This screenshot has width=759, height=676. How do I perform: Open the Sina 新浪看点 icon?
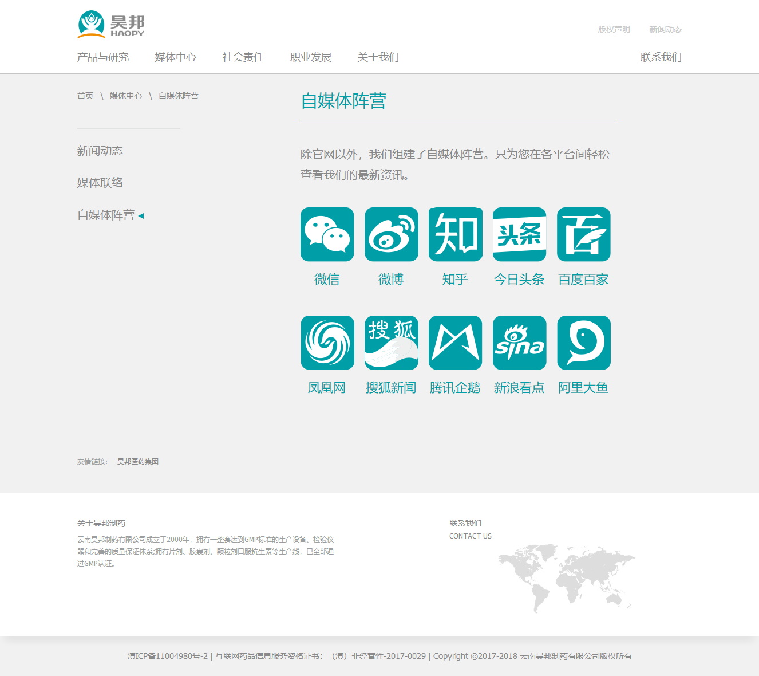[x=519, y=343]
